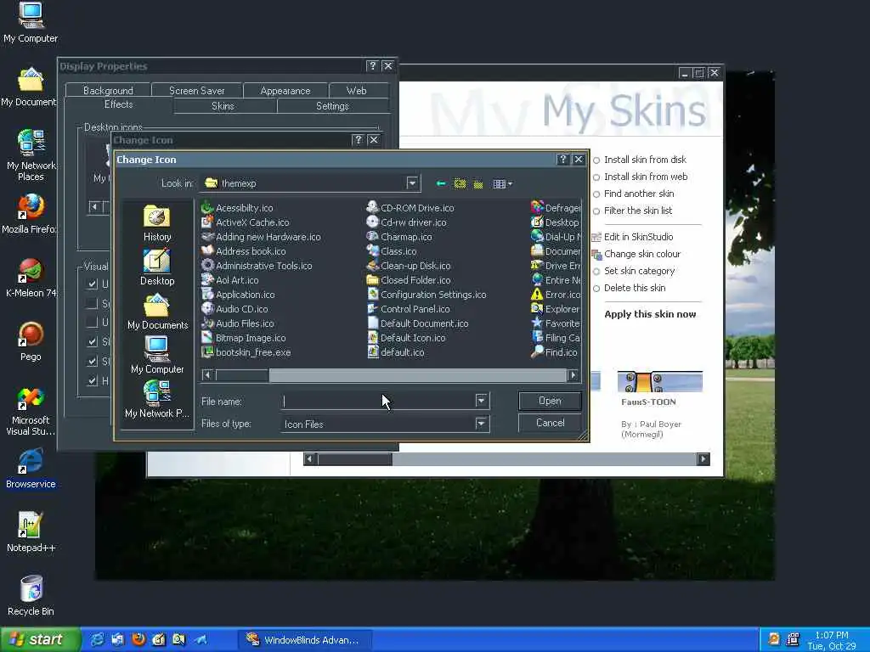This screenshot has width=870, height=652.
Task: Open History in the places bar
Action: [157, 223]
